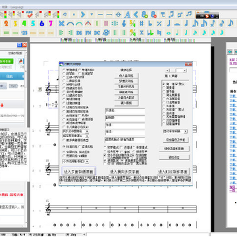Select the orange number 2 toolbar icon

click(6, 23)
